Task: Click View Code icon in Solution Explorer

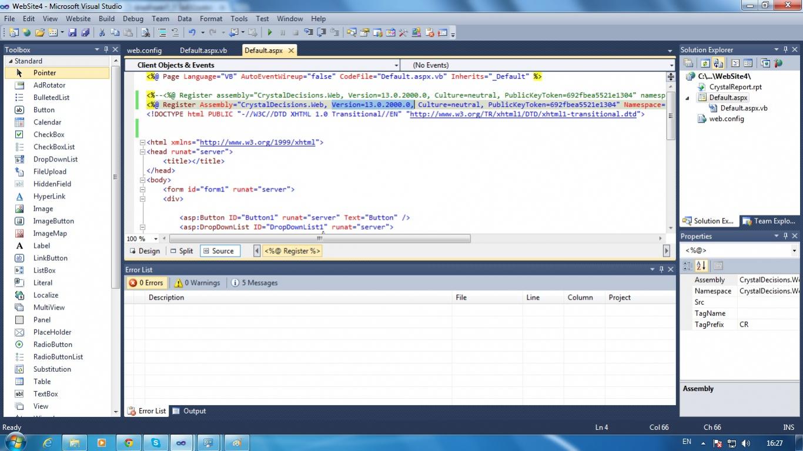Action: click(x=735, y=63)
